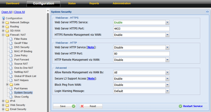Click the Filter Rules page icon
This screenshot has width=211, height=112.
click(11, 39)
